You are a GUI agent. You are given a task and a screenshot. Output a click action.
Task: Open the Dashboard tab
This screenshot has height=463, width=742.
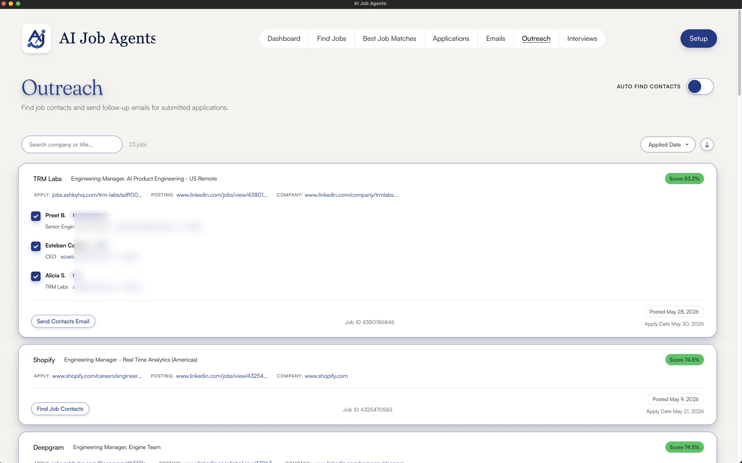(x=284, y=38)
